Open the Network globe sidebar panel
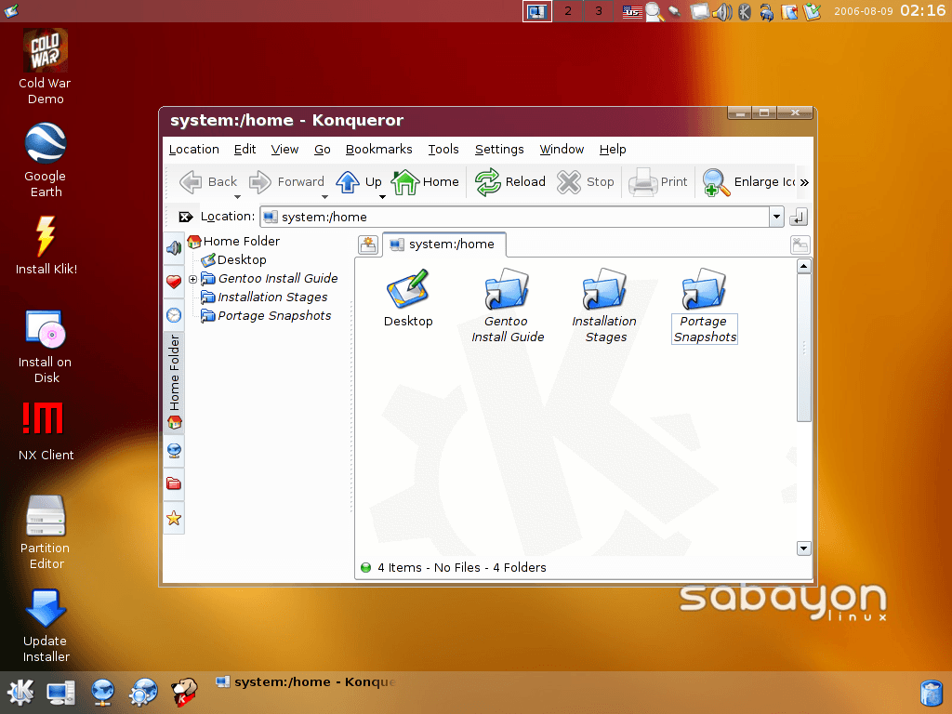Viewport: 952px width, 714px height. [x=174, y=451]
